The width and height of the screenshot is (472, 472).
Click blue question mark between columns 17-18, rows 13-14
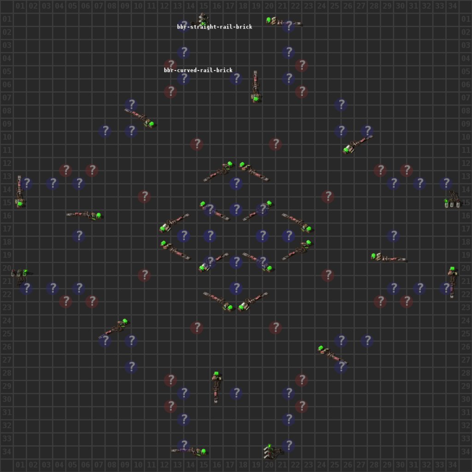(x=236, y=183)
